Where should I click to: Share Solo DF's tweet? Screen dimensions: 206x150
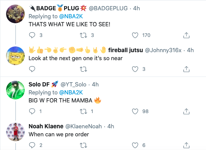click(186, 111)
